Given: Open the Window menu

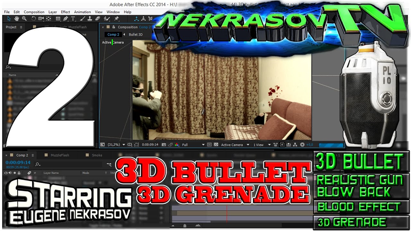Looking at the screenshot, I should [113, 12].
